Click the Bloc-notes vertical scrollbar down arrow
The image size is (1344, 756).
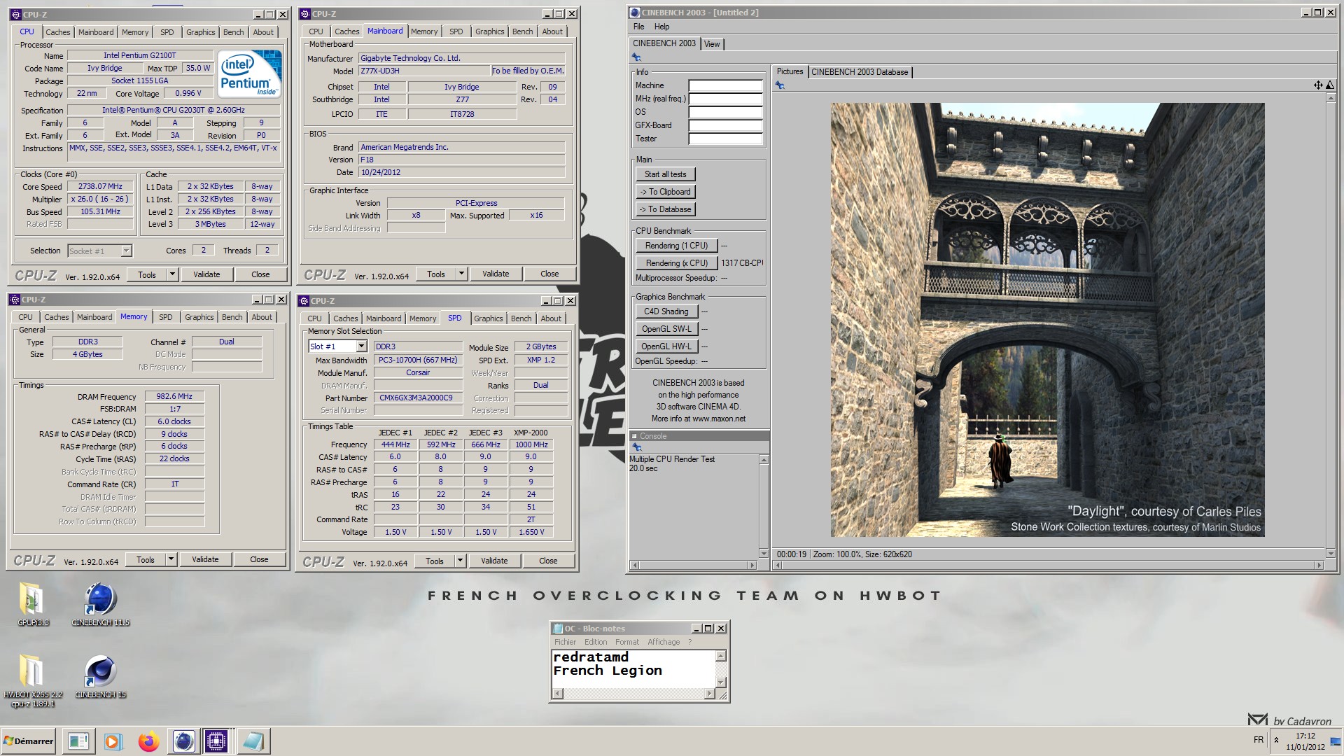pos(721,682)
